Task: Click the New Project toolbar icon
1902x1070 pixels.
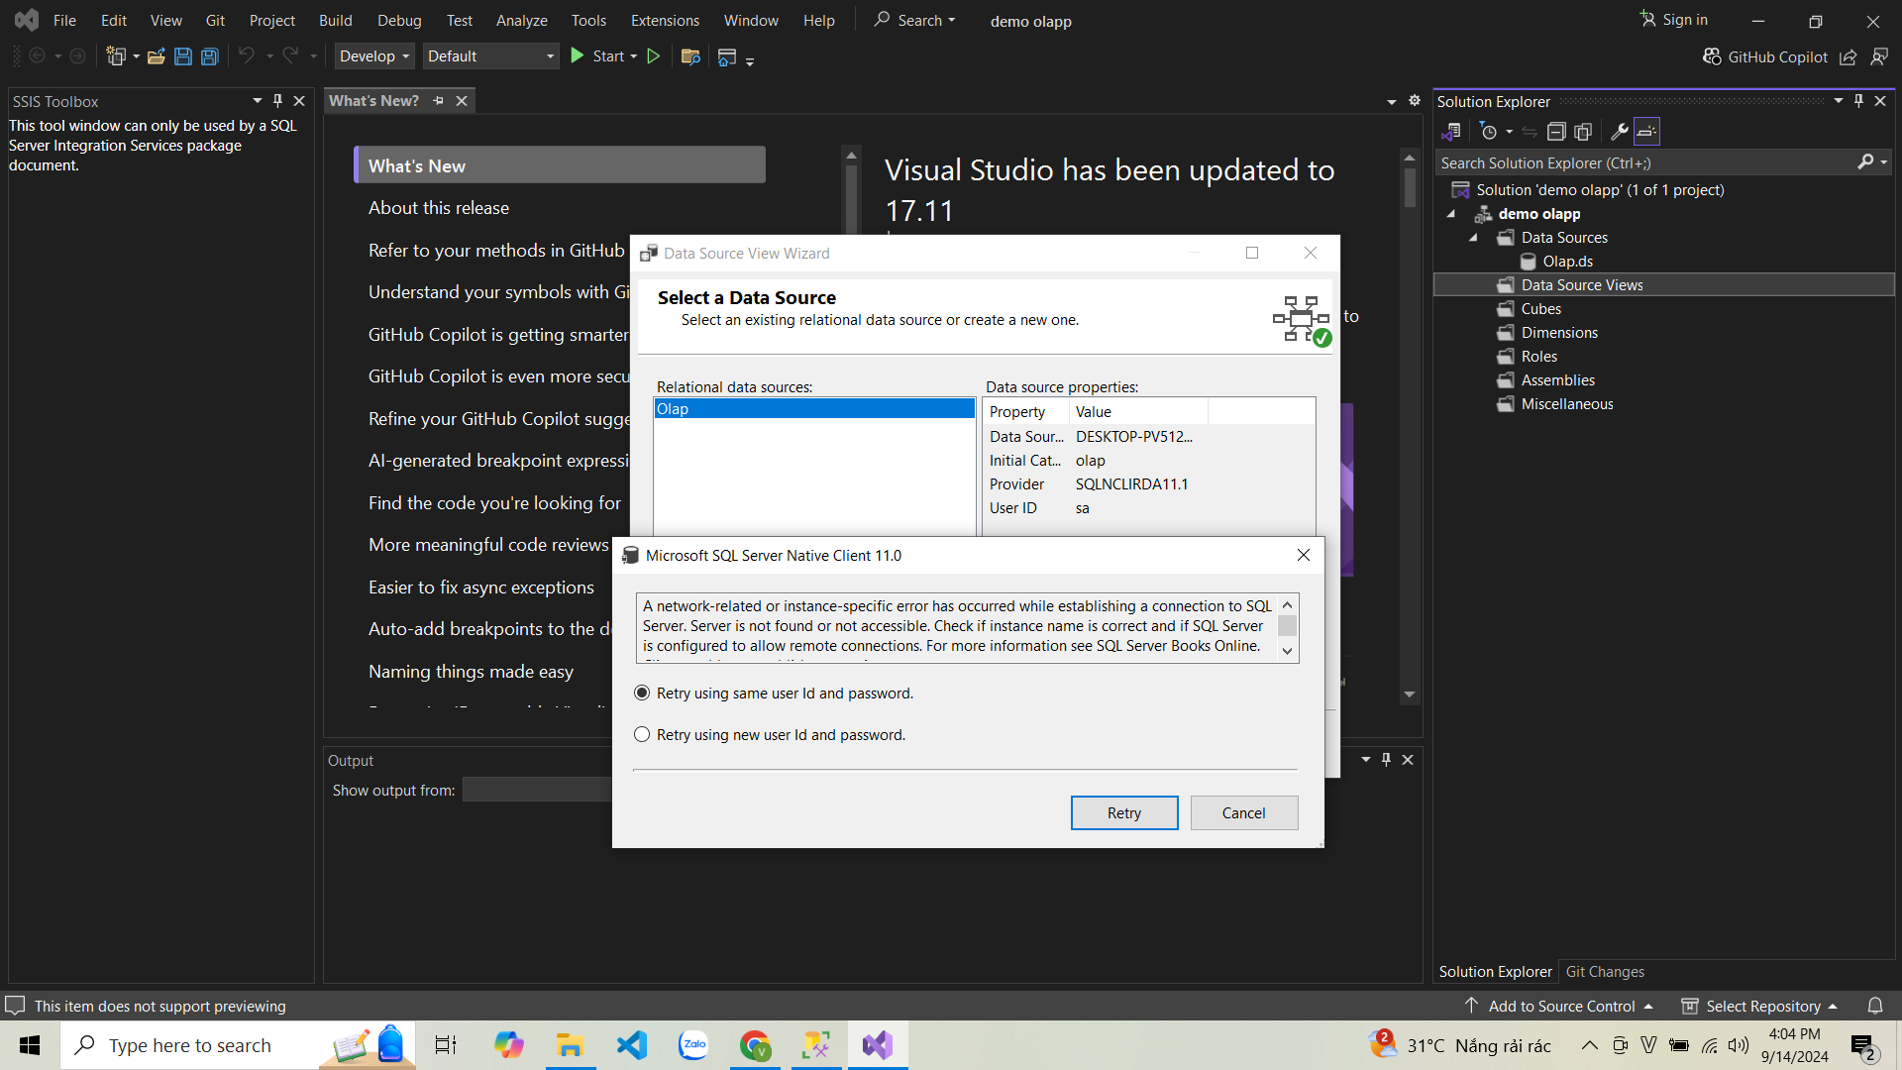Action: pos(116,56)
